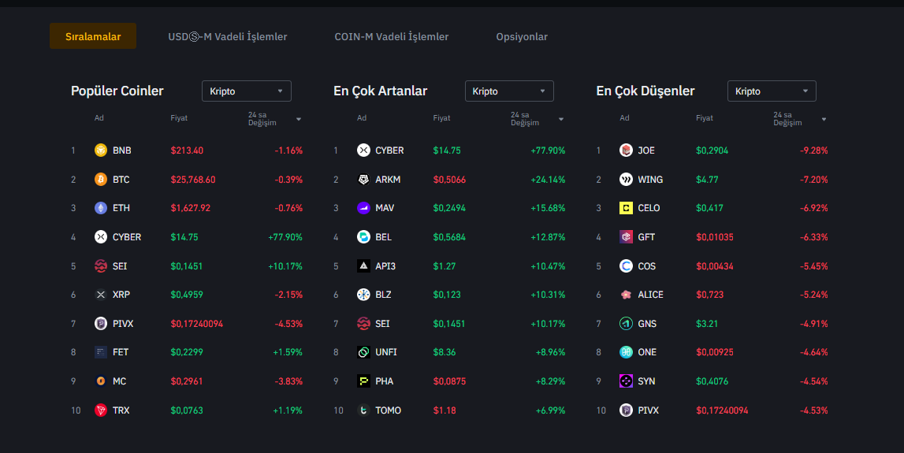This screenshot has height=453, width=904.
Task: Click sort arrow on En Çok Artanlar 24h change
Action: [561, 119]
